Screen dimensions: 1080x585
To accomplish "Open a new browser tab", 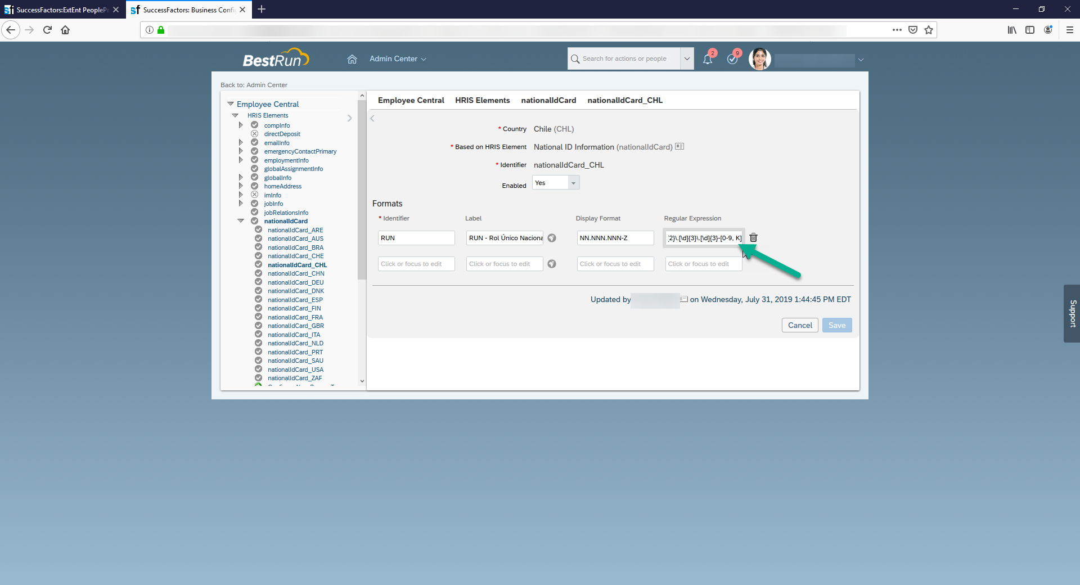I will tap(262, 10).
